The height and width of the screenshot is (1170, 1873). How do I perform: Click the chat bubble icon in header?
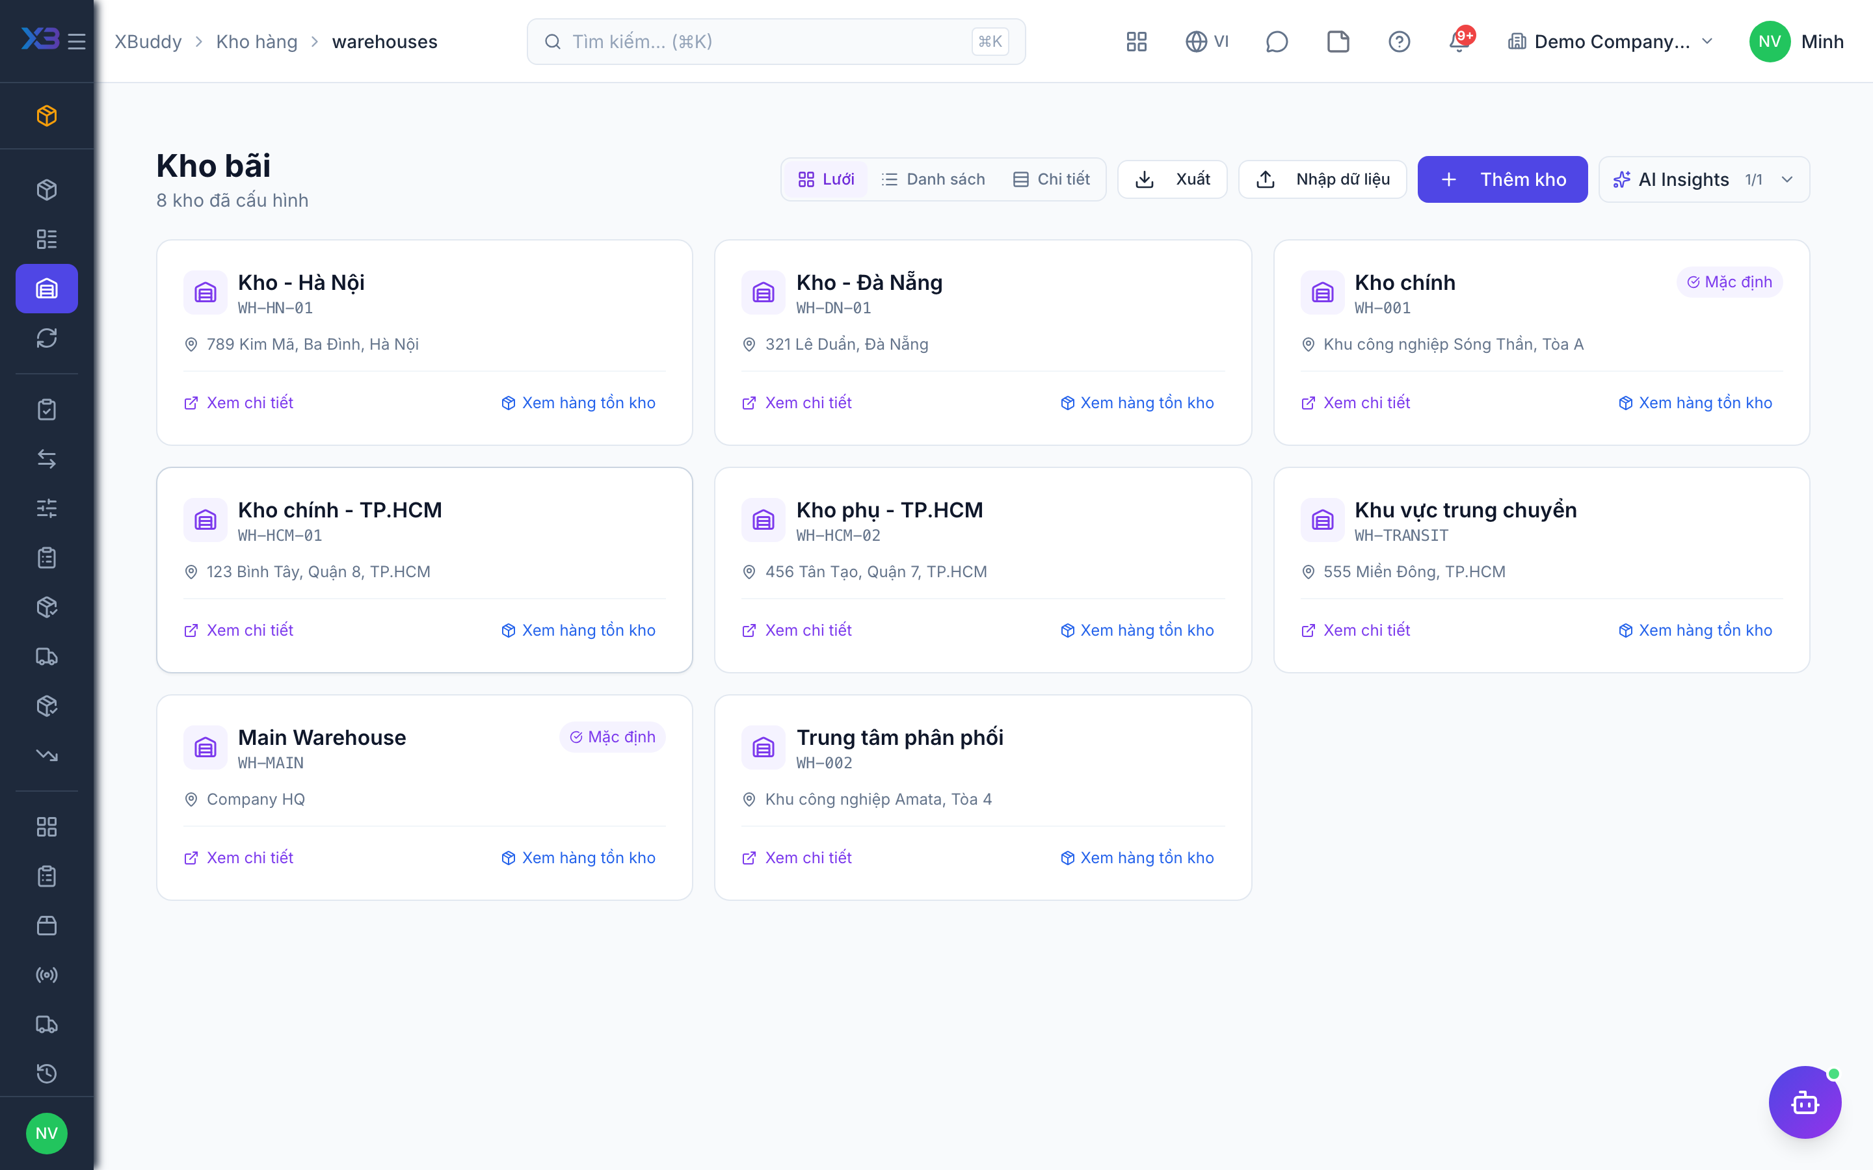click(x=1276, y=41)
